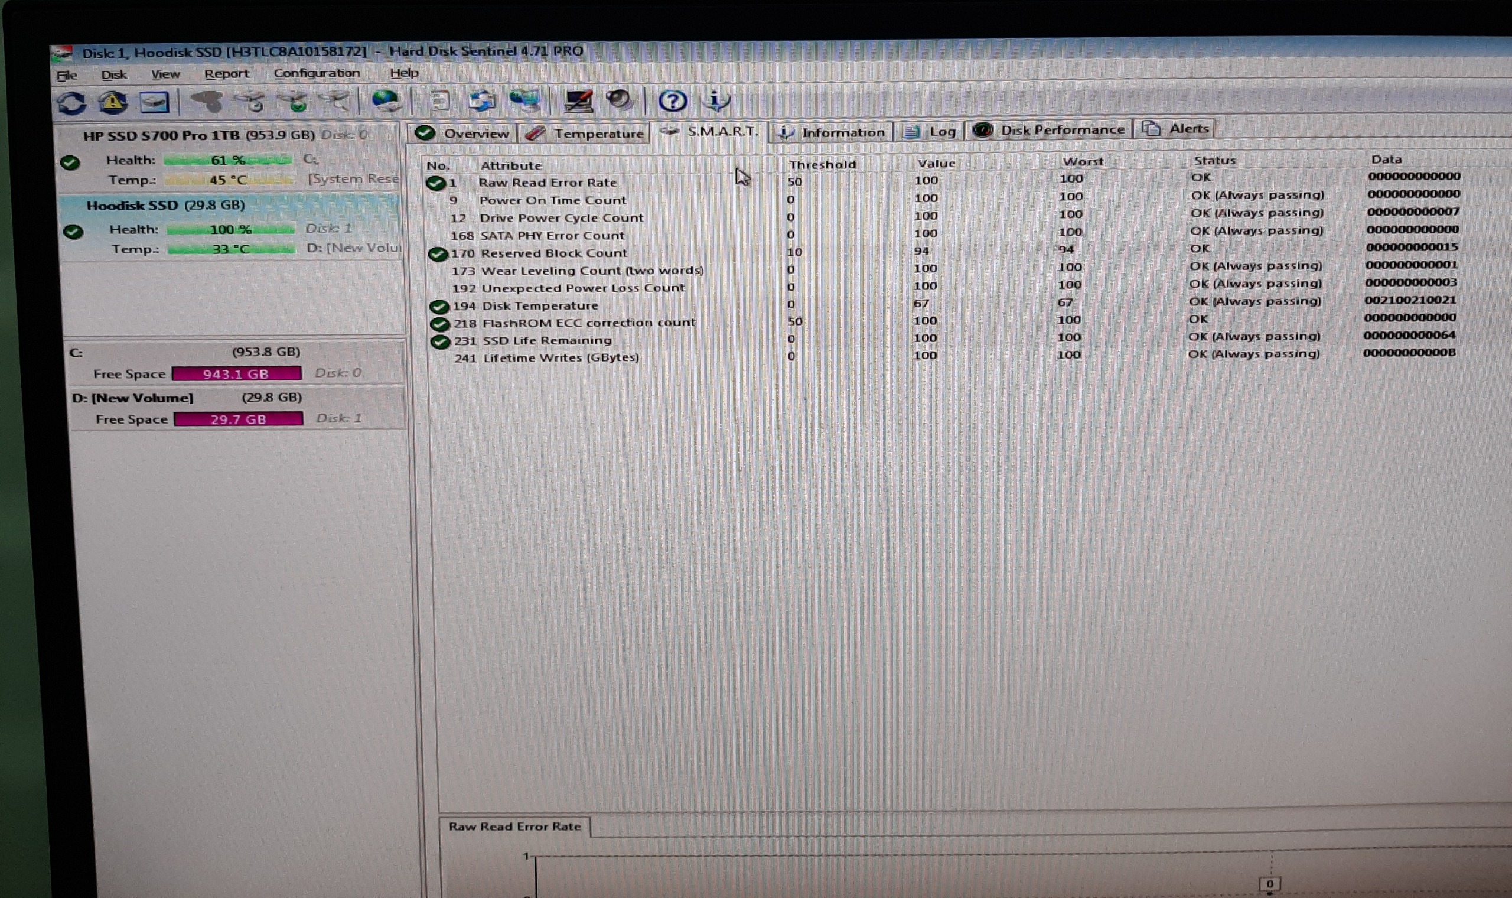
Task: Toggle the checkmark on Reserved Block Count
Action: point(438,254)
